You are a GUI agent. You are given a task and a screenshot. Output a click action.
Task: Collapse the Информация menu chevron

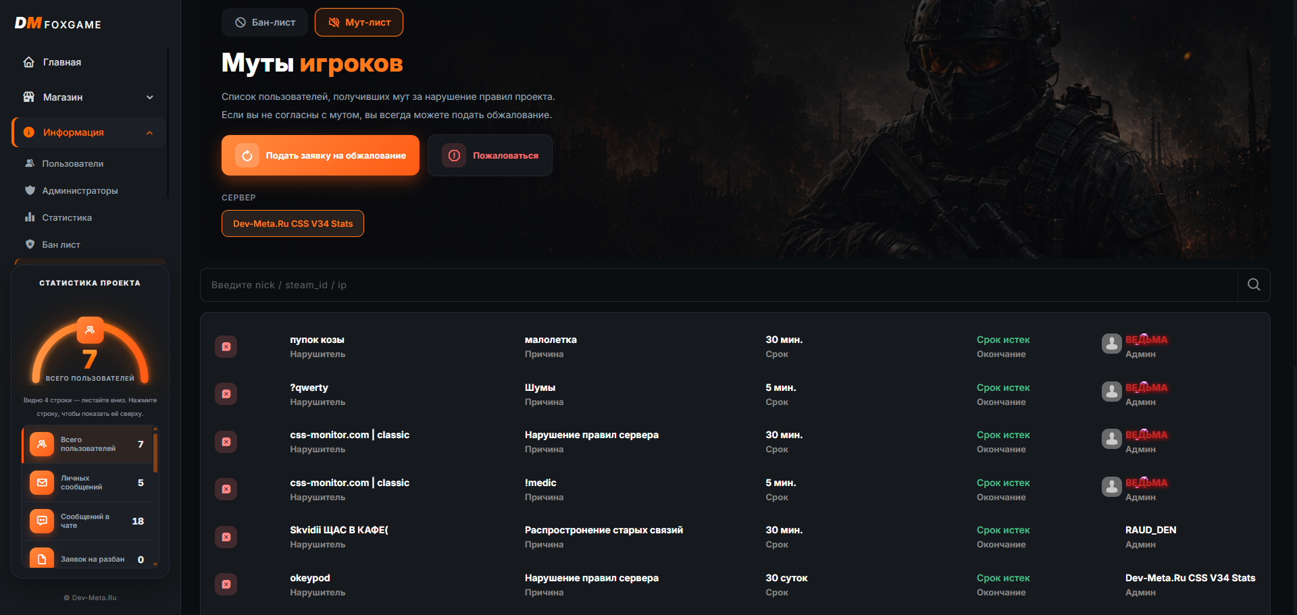coord(150,132)
